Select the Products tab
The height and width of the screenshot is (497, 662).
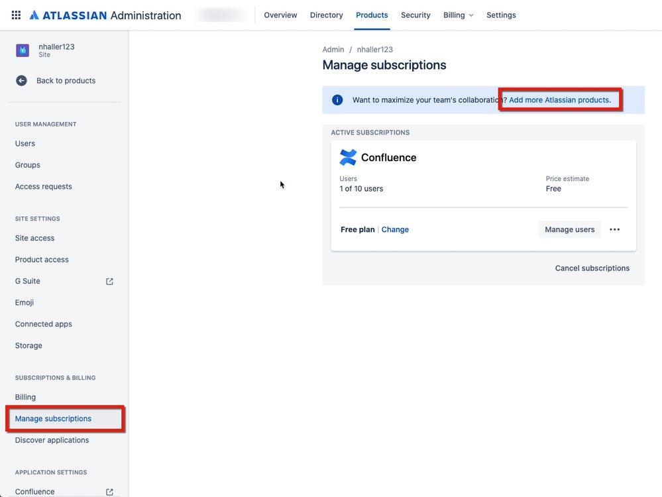[372, 15]
